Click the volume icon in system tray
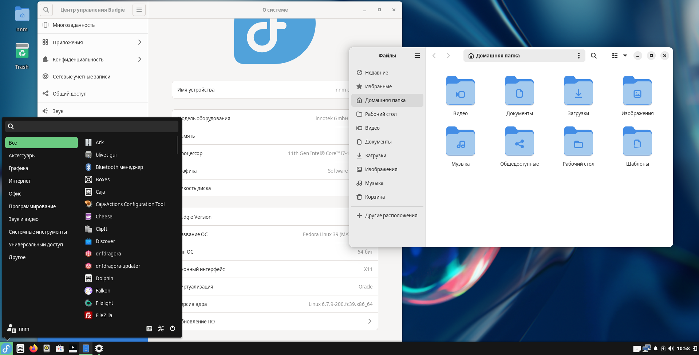The height and width of the screenshot is (355, 699). pyautogui.click(x=671, y=348)
